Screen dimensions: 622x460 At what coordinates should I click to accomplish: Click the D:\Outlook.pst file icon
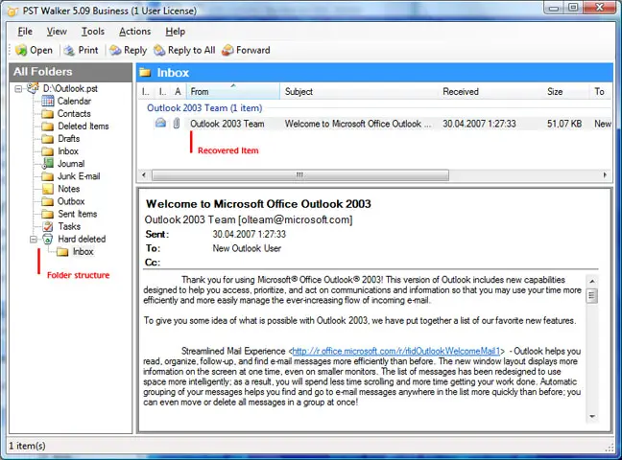point(33,88)
